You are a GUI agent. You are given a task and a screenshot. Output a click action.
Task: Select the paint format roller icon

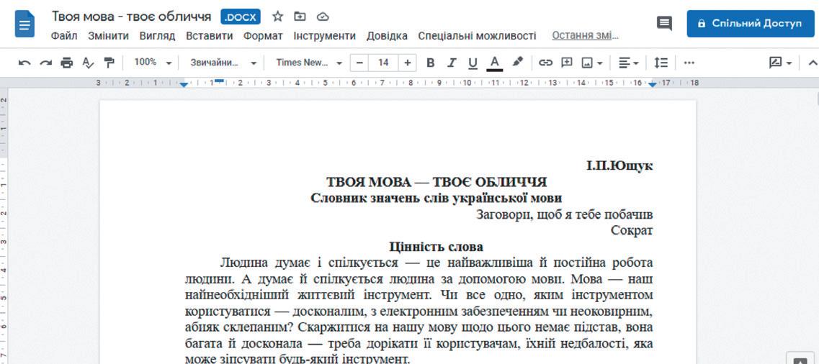109,63
